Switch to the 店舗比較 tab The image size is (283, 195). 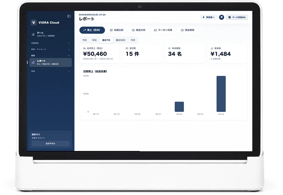[x=117, y=30]
